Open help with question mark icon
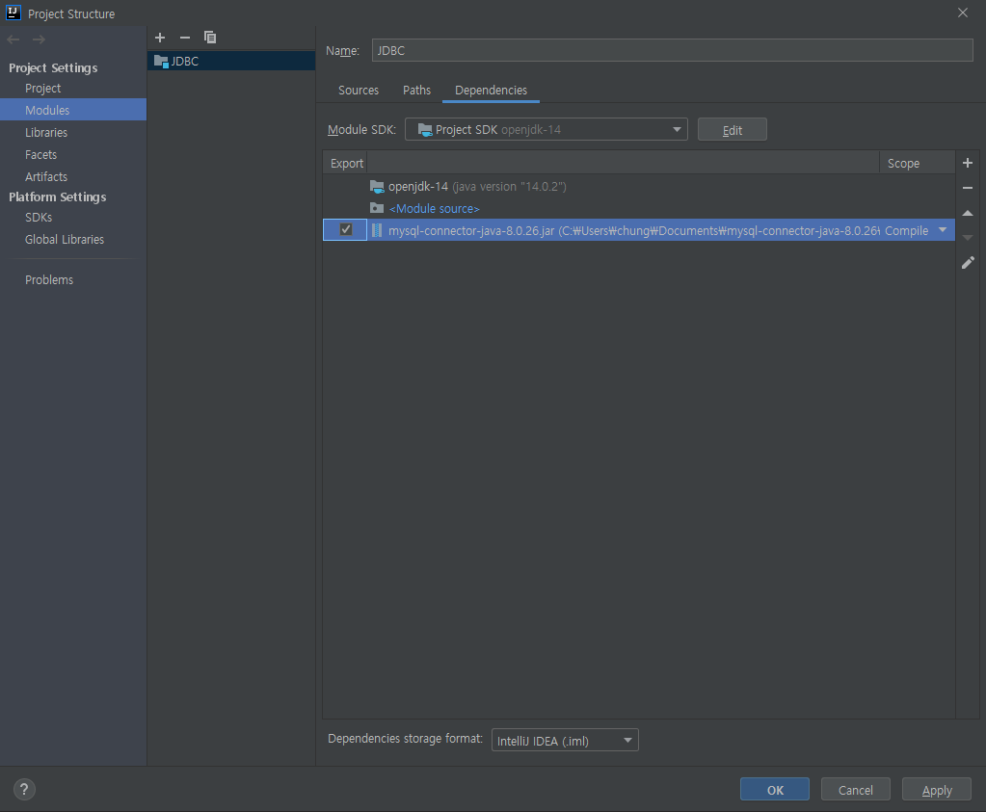The image size is (986, 812). (x=24, y=790)
